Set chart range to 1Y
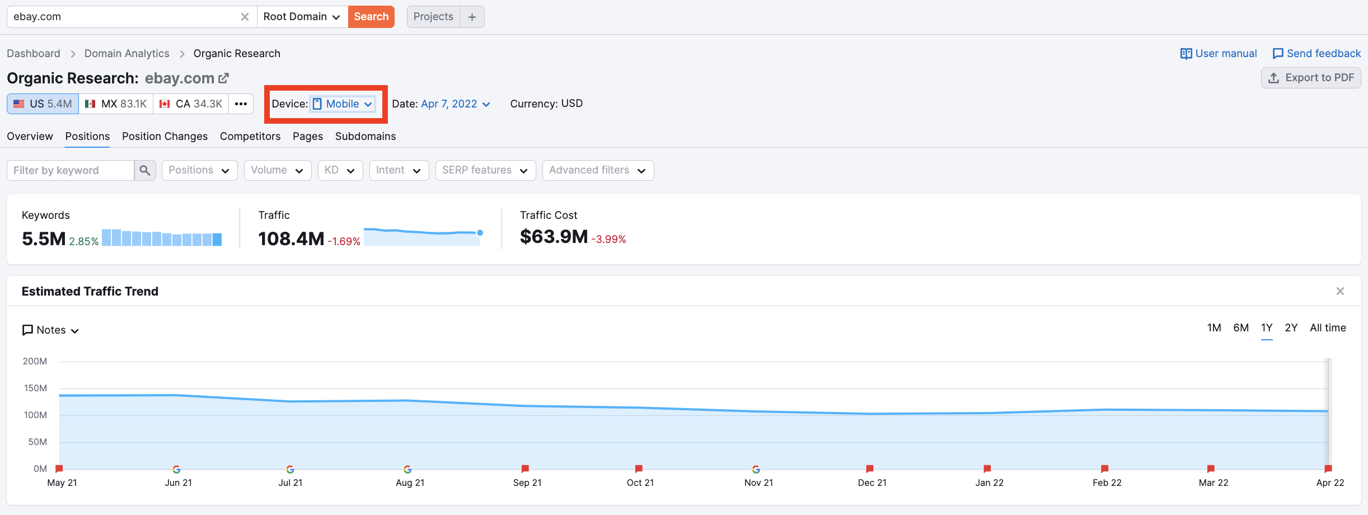Image resolution: width=1368 pixels, height=515 pixels. [x=1267, y=328]
